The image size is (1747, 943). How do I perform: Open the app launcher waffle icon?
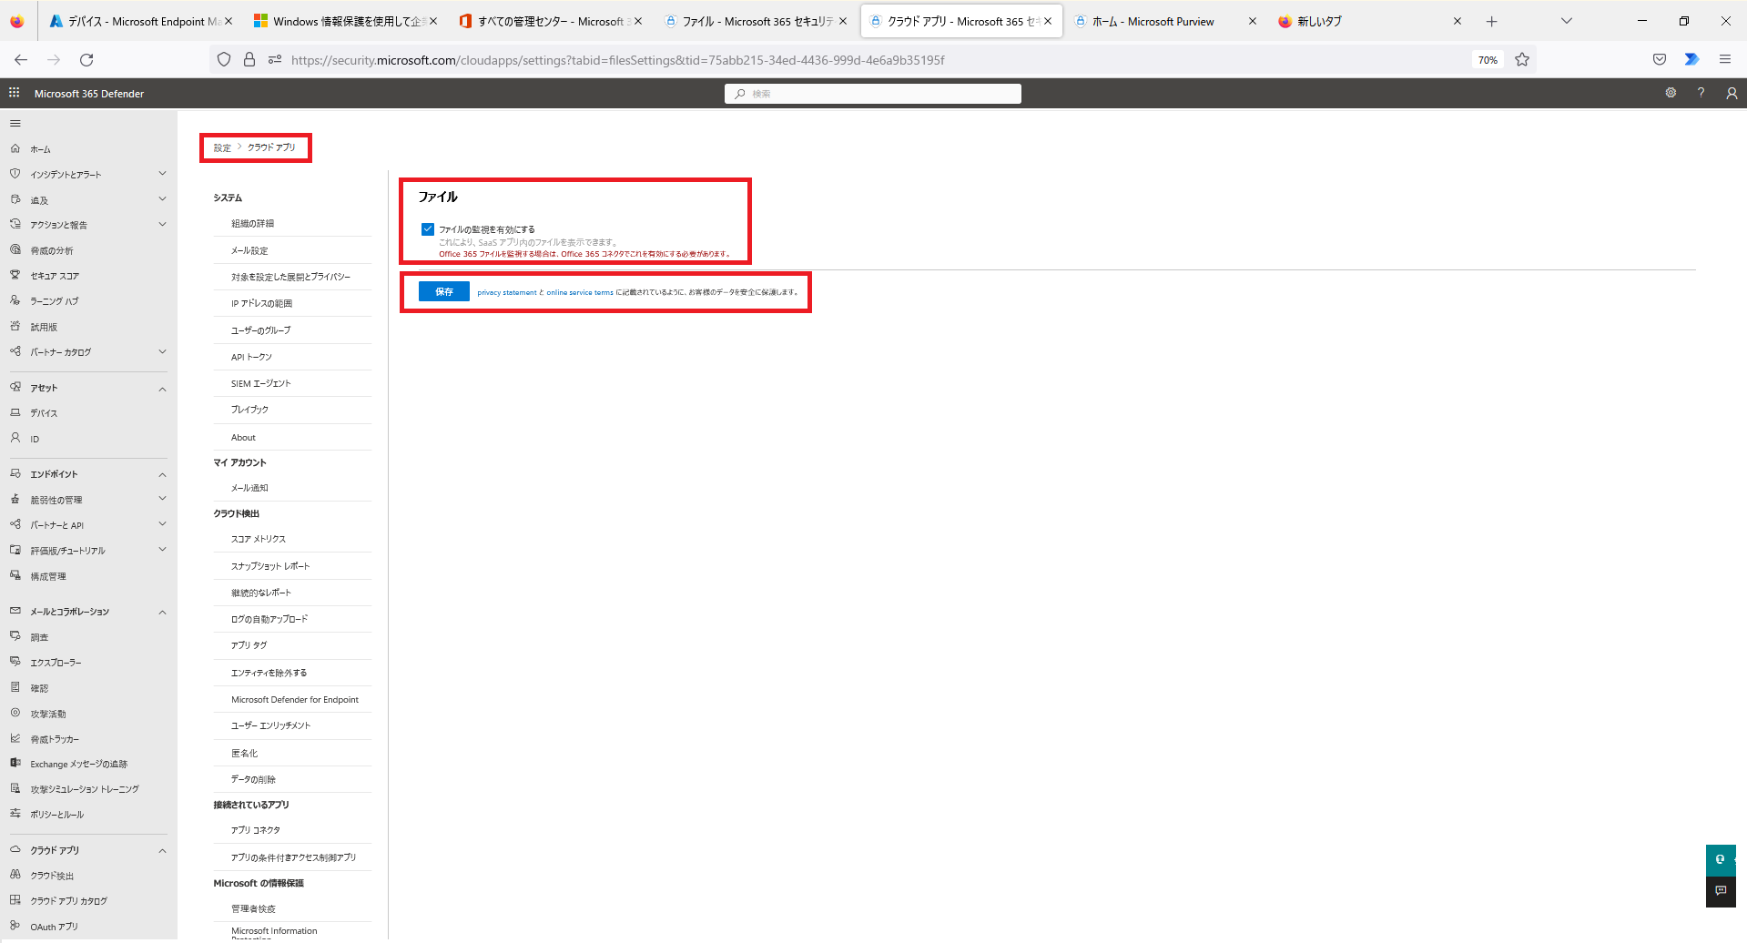[x=14, y=93]
